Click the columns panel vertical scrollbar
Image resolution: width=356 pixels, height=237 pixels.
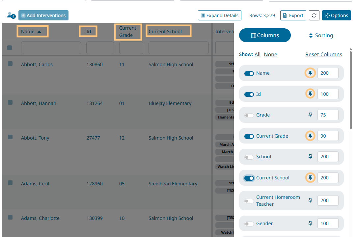click(351, 89)
